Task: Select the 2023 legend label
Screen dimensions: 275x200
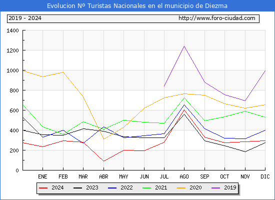Action: pyautogui.click(x=92, y=187)
